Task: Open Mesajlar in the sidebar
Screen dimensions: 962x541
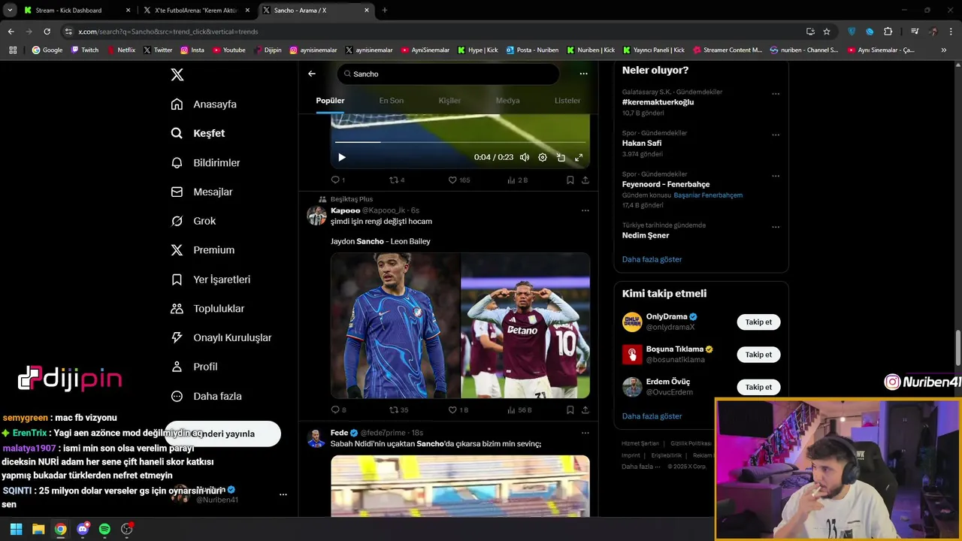Action: point(201,192)
